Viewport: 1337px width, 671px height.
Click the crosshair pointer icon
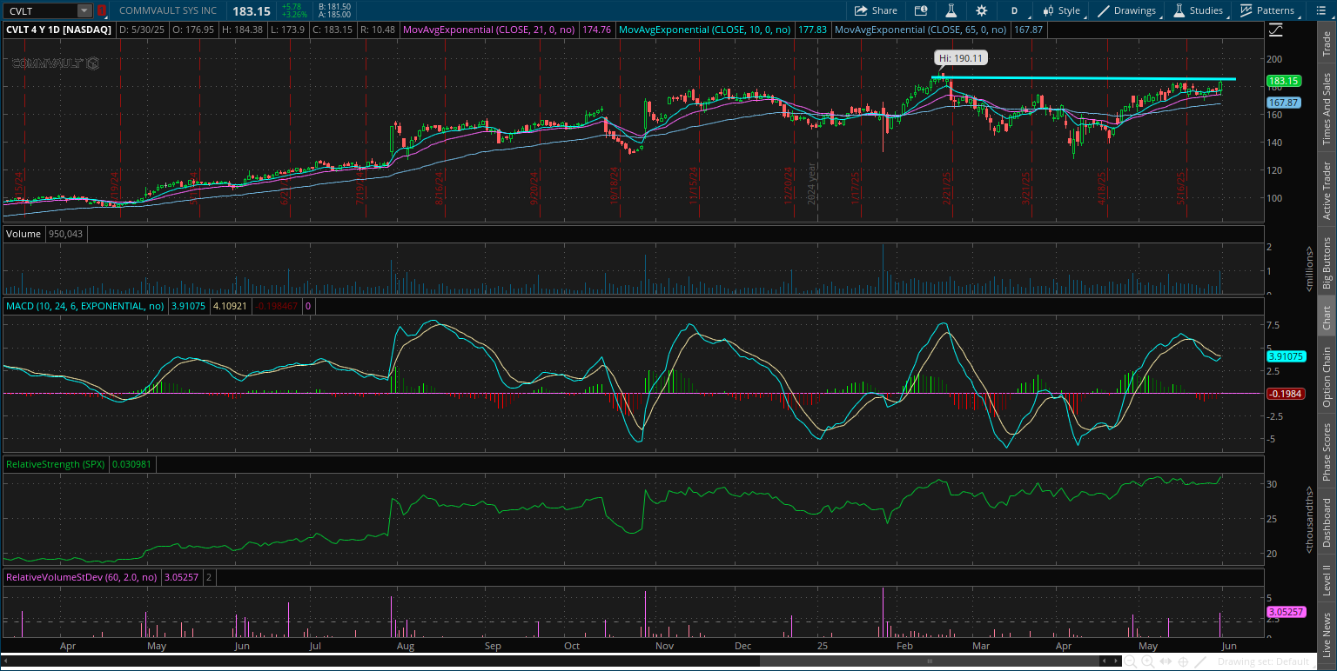[x=1183, y=661]
